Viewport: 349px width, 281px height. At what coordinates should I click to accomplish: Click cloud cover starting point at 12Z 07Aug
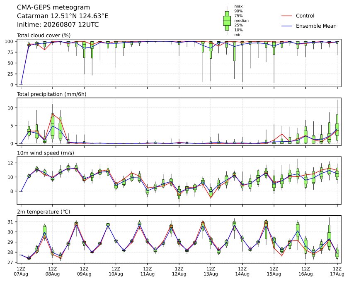tap(21, 85)
